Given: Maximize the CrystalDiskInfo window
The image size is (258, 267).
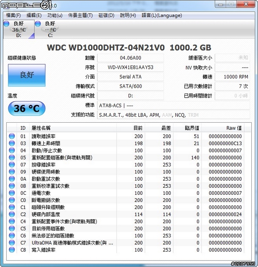Looking at the screenshot, I should [x=231, y=4].
